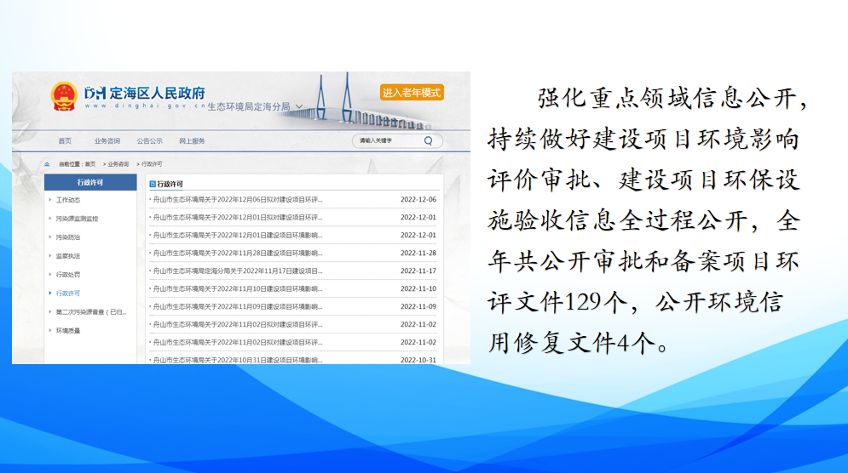Select 工作动态 in the left sidebar
848x473 pixels.
point(68,200)
